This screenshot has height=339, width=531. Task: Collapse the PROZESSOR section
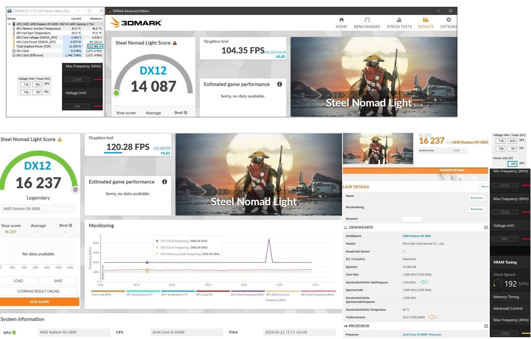486,326
